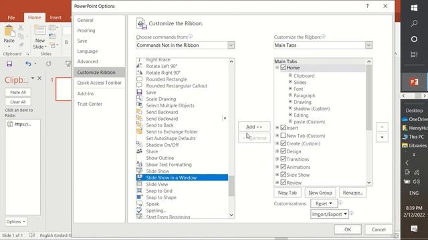Screen dimensions: 428x240
Task: Open the notification center icon
Action: tap(414, 229)
